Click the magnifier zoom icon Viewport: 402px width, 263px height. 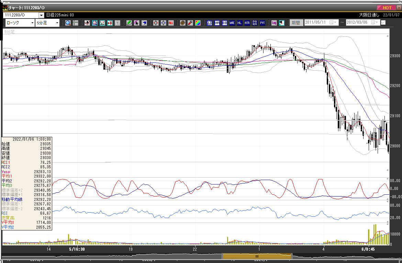point(68,23)
